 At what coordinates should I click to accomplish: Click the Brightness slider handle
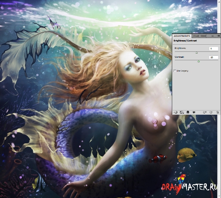[x=197, y=53]
